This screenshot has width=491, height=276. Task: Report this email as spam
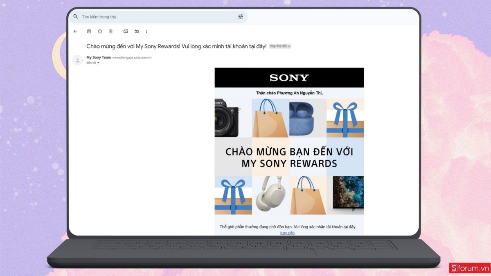100,31
